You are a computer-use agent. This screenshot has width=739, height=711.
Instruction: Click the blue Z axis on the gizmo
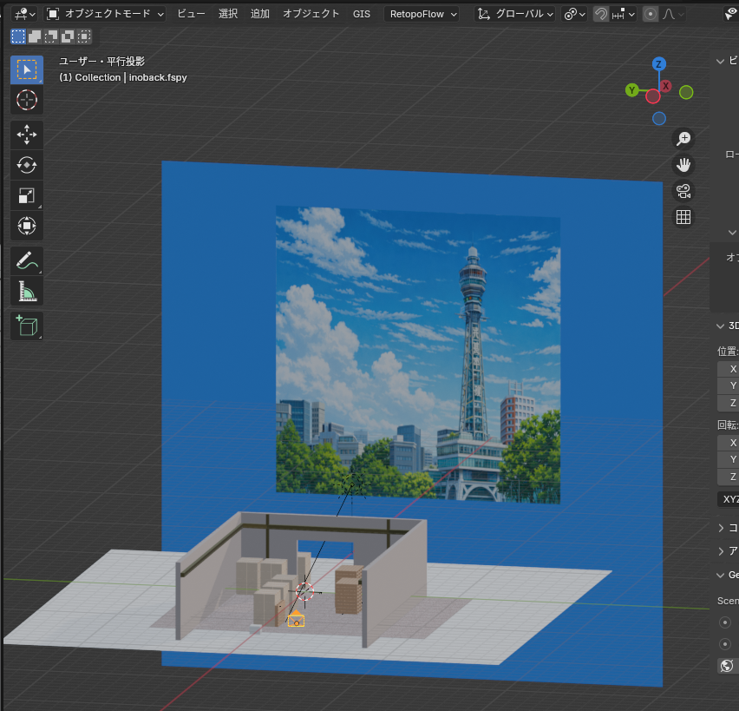(659, 63)
